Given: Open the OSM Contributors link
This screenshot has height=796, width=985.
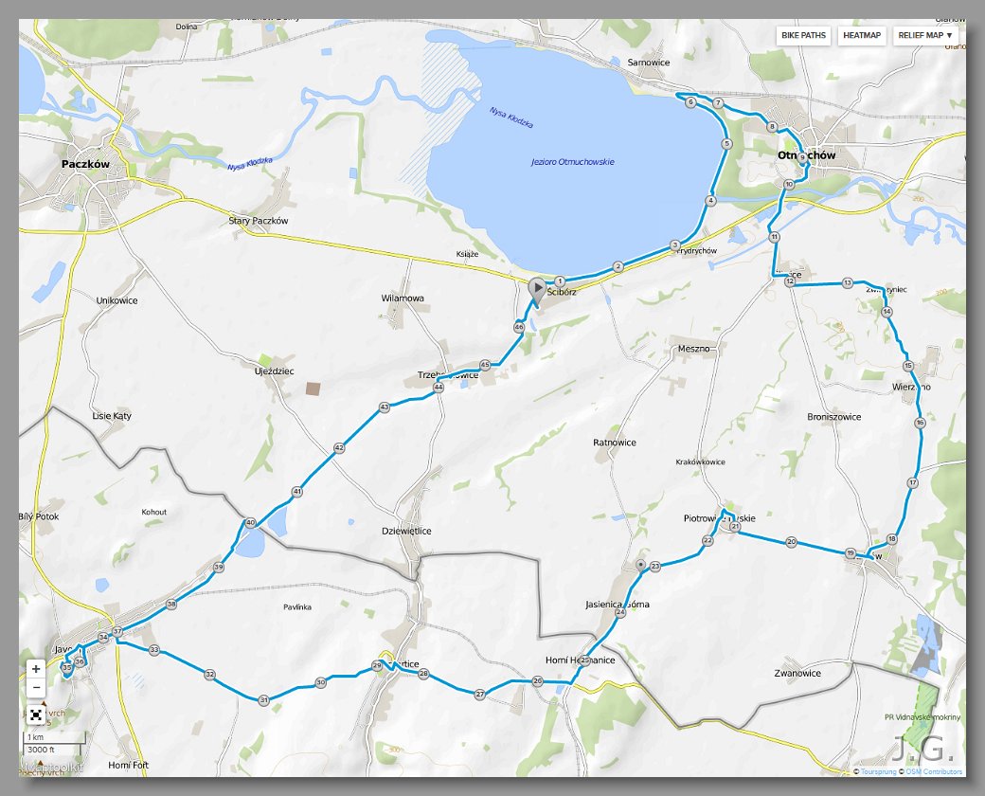Looking at the screenshot, I should point(934,771).
